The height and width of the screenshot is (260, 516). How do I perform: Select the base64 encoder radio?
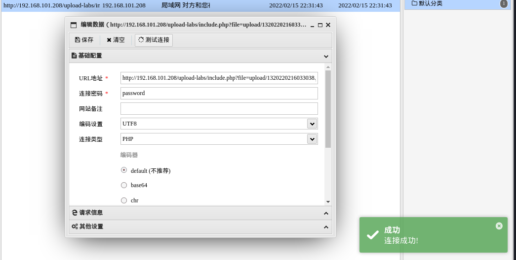124,185
